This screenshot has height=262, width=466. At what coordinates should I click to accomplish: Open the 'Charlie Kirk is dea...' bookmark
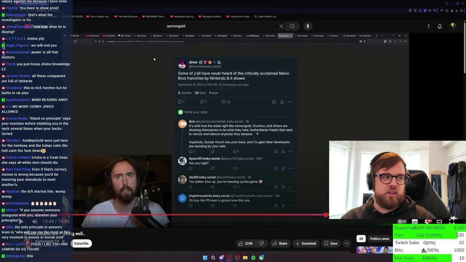(238, 16)
